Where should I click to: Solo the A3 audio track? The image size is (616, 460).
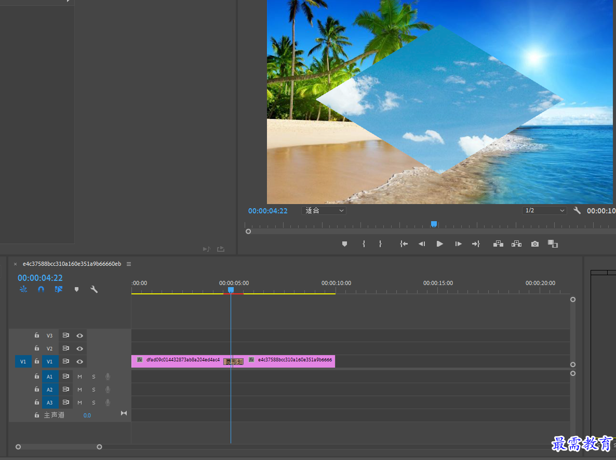click(x=93, y=403)
